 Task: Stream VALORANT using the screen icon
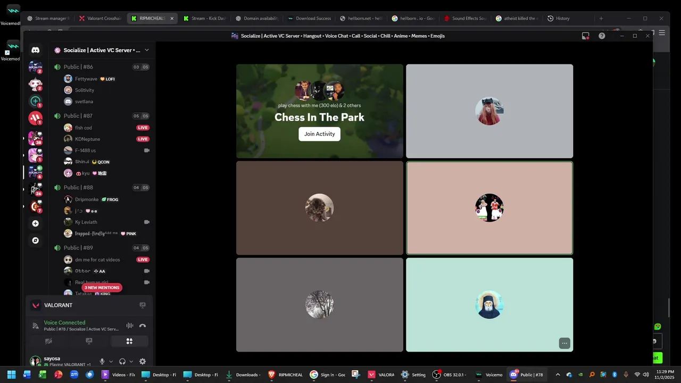click(x=143, y=305)
